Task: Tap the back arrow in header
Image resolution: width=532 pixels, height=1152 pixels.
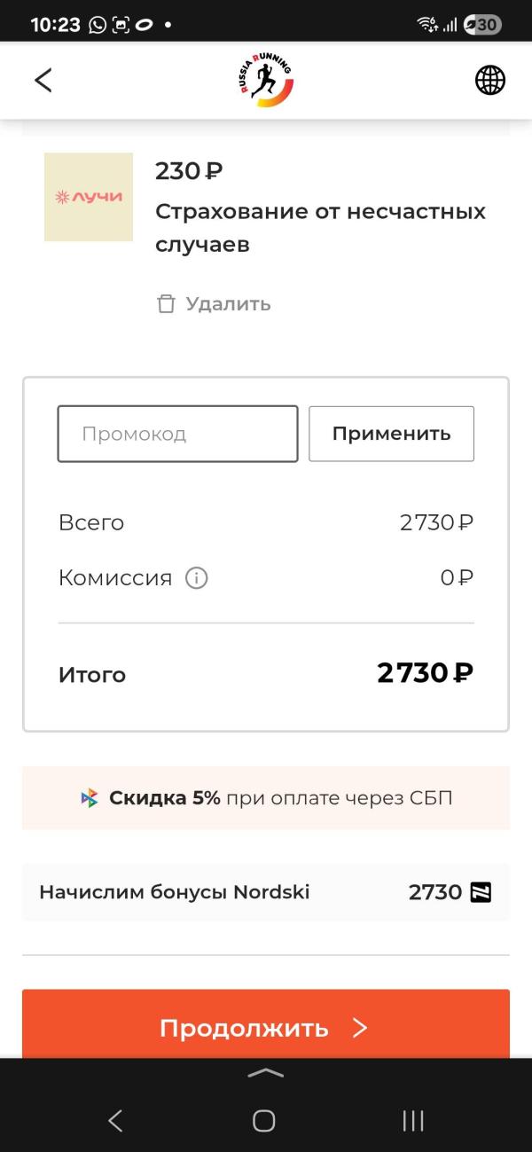Action: pyautogui.click(x=43, y=80)
